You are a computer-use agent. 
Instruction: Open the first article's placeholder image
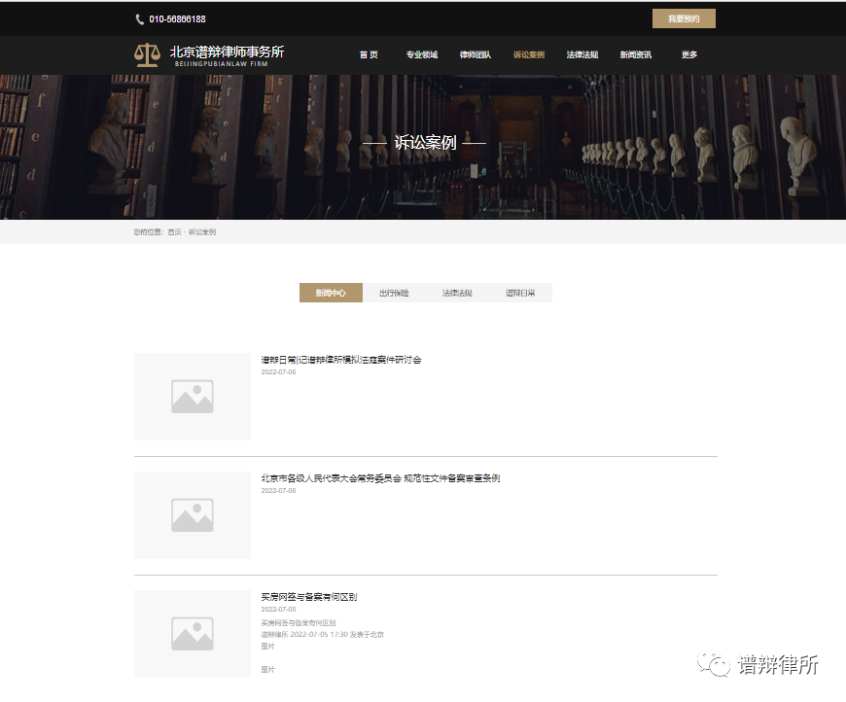click(x=193, y=397)
